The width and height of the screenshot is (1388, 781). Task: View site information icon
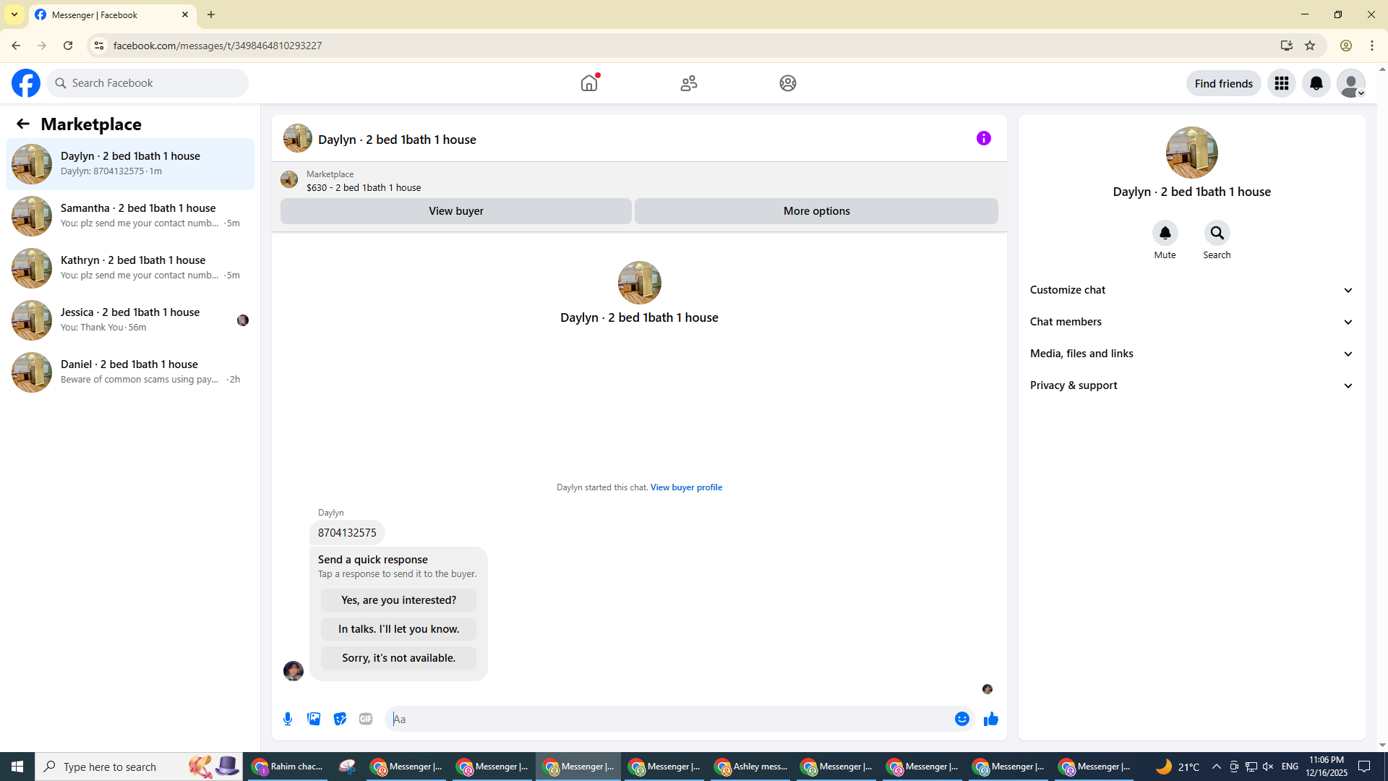(99, 46)
